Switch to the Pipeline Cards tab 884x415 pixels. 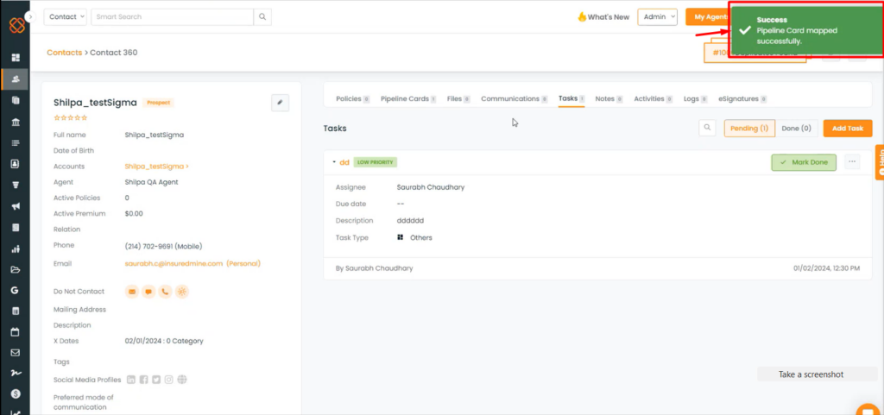click(x=408, y=98)
